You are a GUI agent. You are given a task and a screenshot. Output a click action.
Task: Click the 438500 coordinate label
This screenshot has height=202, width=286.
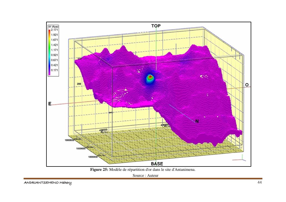103,130
